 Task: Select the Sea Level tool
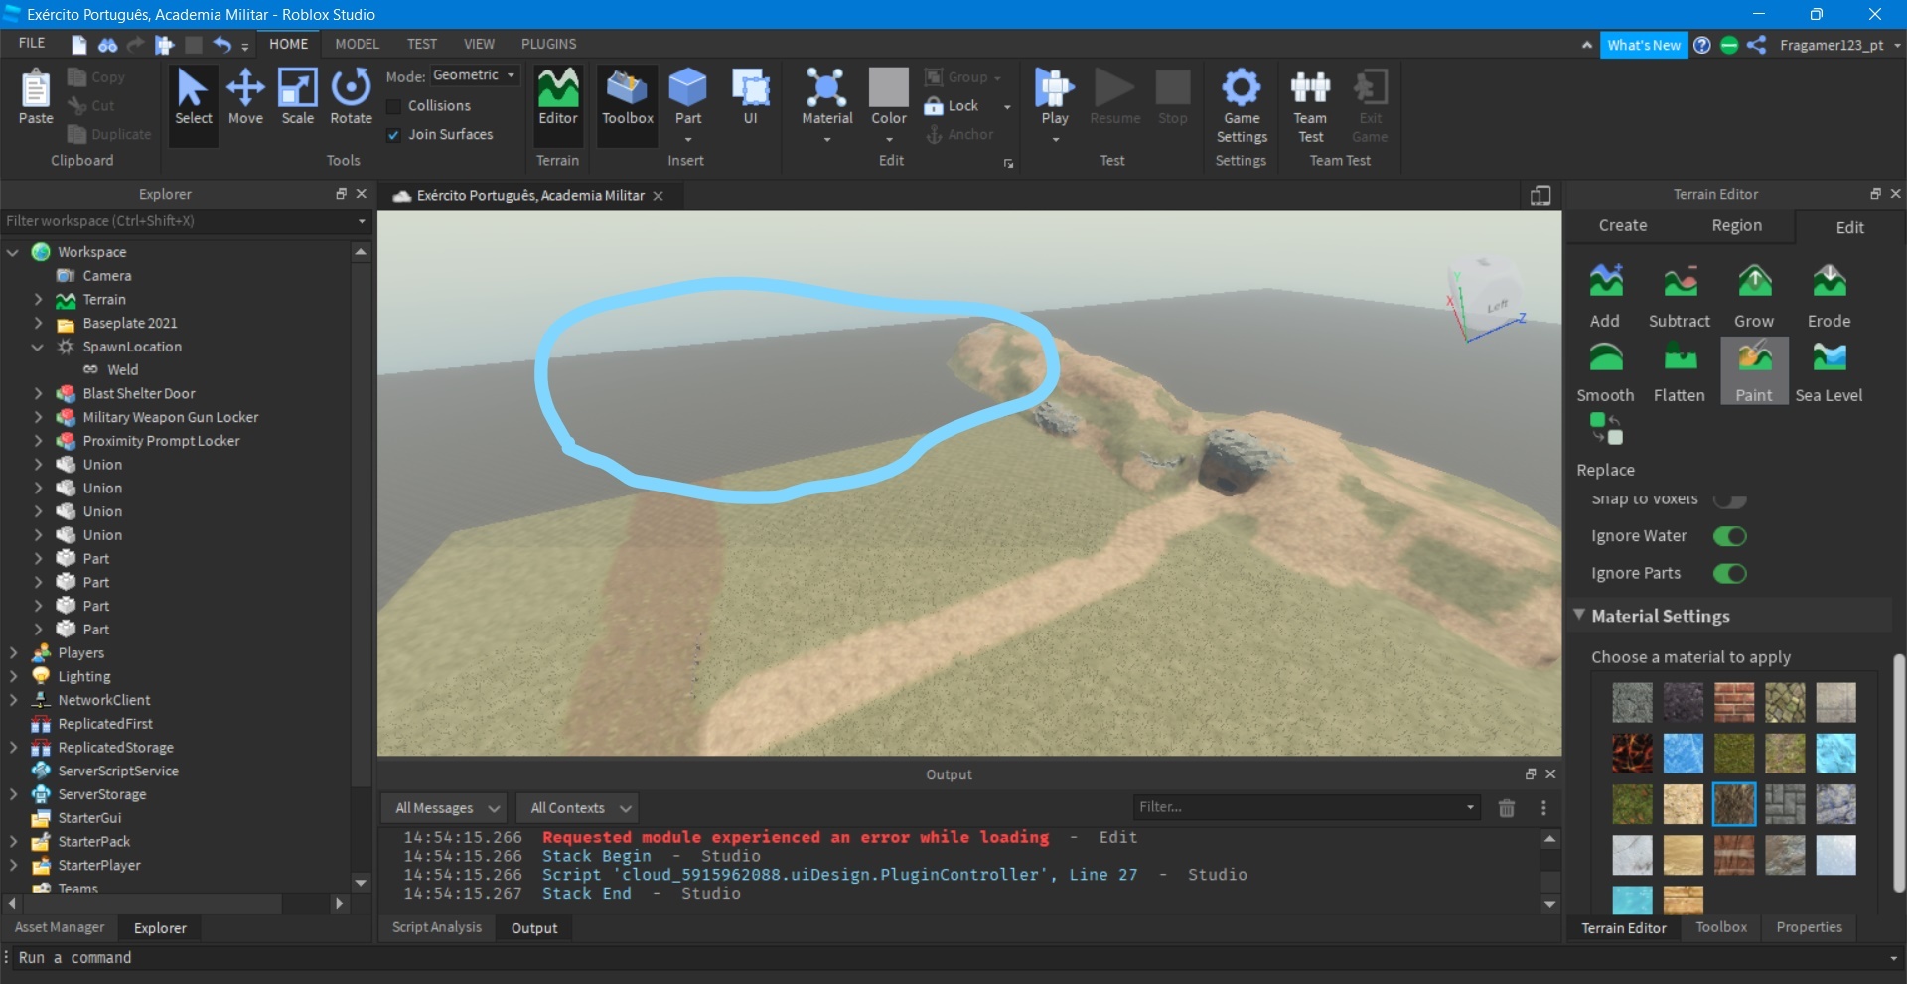1829,371
